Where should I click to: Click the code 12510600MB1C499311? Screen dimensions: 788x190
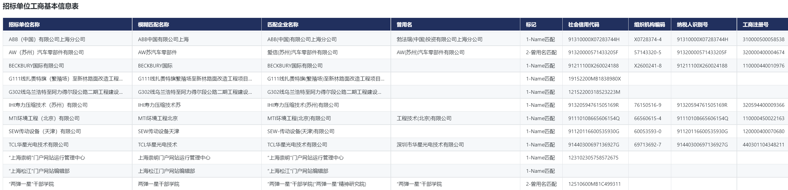pos(594,184)
